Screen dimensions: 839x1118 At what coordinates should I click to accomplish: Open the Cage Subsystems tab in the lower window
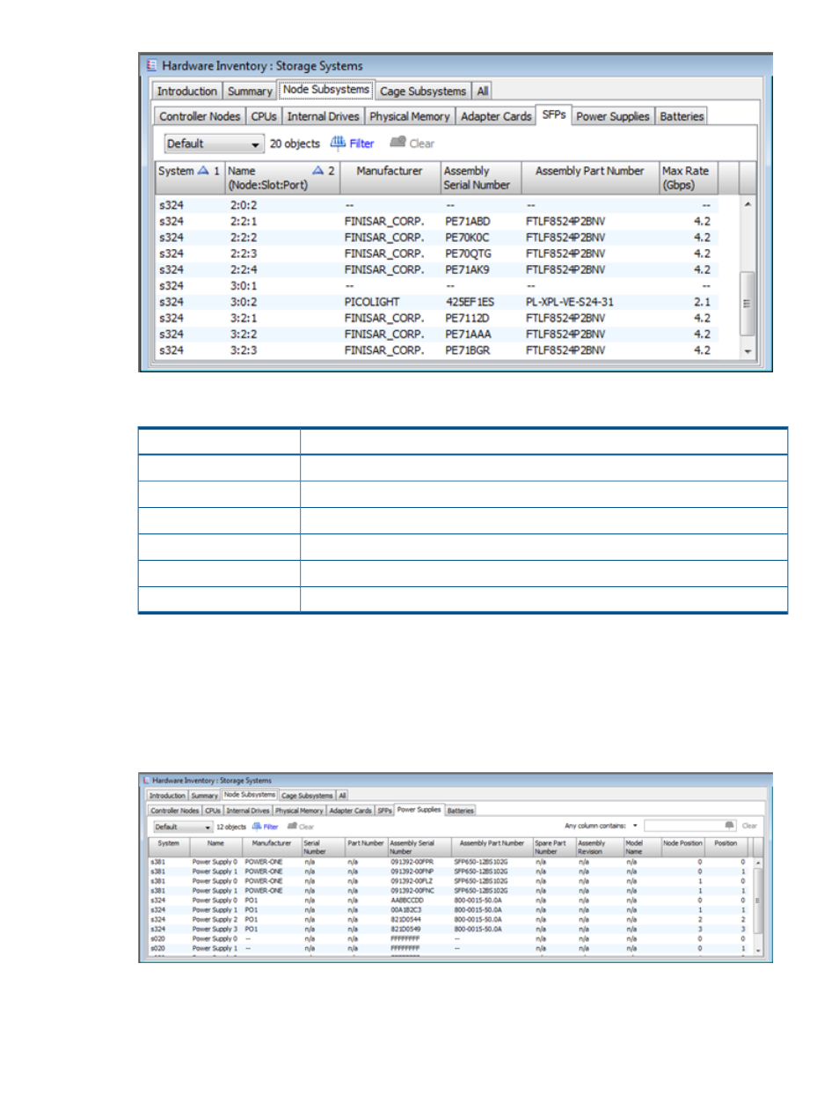[x=307, y=795]
